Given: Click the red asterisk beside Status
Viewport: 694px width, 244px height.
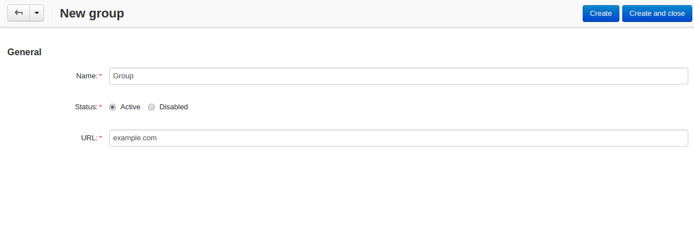Looking at the screenshot, I should tap(101, 107).
